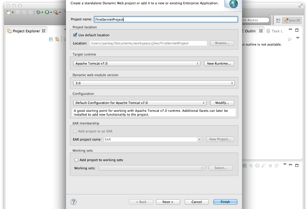
Task: Uncheck Use default location checkbox
Action: [x=75, y=35]
